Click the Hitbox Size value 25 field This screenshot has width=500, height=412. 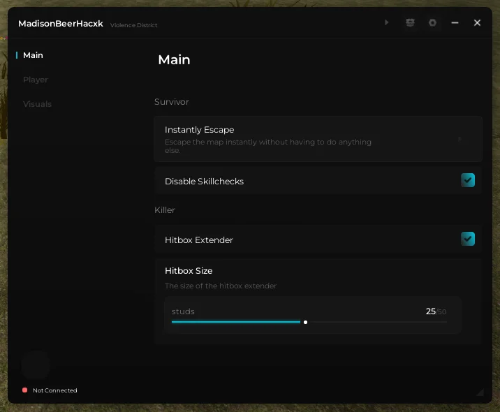[431, 311]
